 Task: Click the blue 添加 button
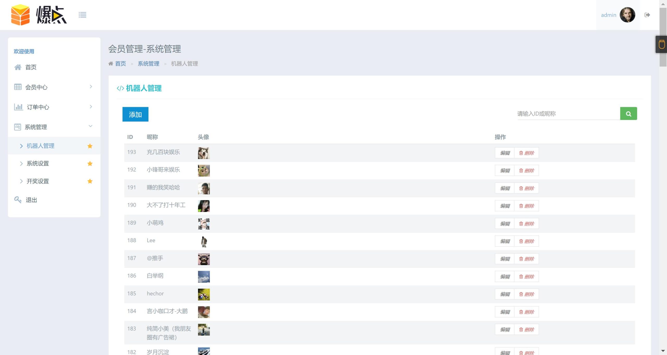click(135, 114)
